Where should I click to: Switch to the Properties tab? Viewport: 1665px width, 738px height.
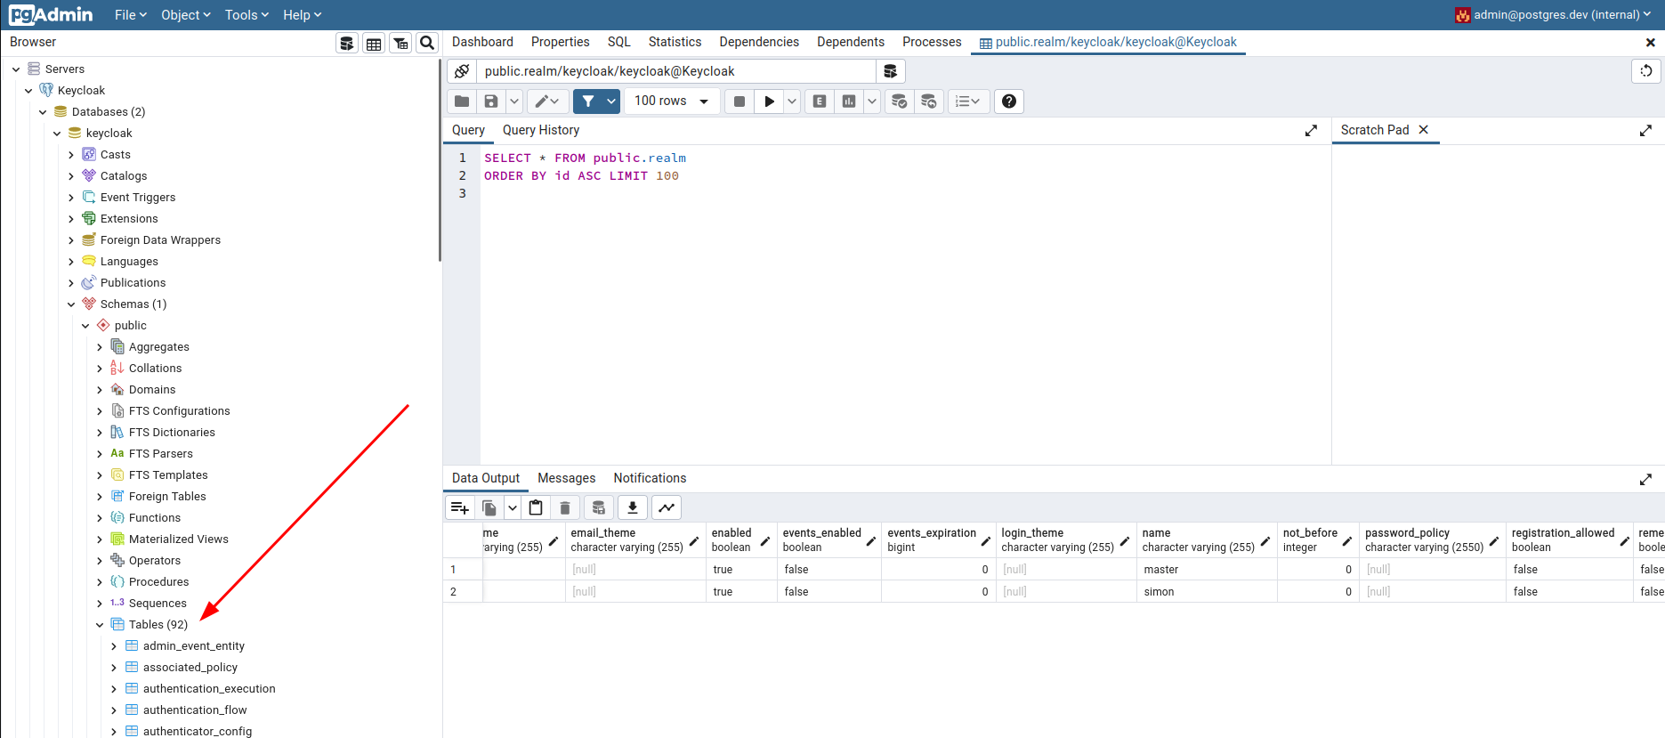pos(560,42)
